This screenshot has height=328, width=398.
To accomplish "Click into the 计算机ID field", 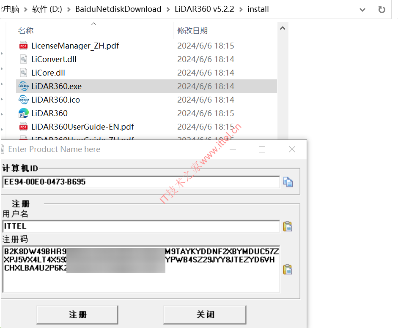I will pos(141,182).
